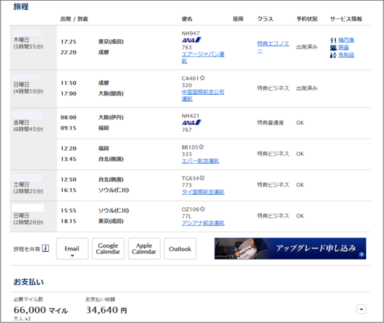
Task: Select flight number CA461 text
Action: tap(191, 78)
